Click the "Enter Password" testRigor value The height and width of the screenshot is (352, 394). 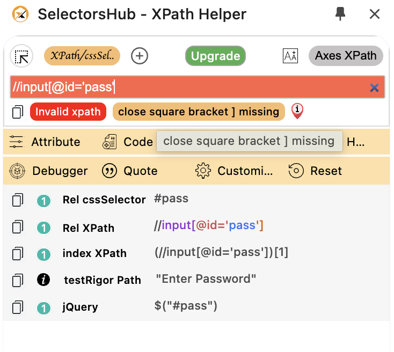click(x=206, y=279)
